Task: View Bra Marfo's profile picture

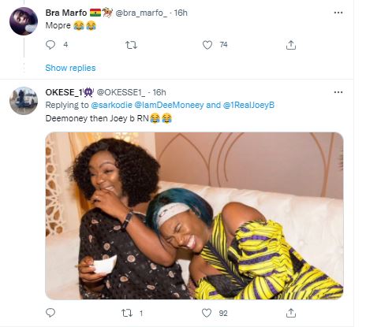Action: point(24,21)
